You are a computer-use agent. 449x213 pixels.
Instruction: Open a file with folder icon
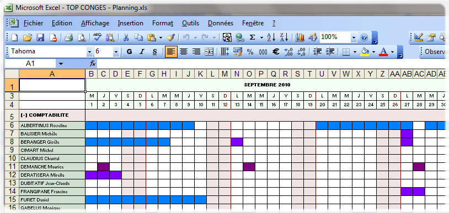point(28,37)
